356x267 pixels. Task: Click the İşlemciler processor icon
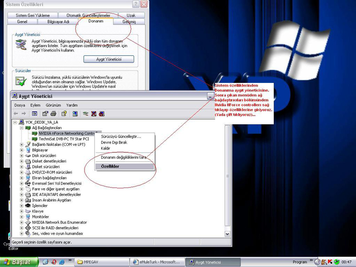[28, 205]
